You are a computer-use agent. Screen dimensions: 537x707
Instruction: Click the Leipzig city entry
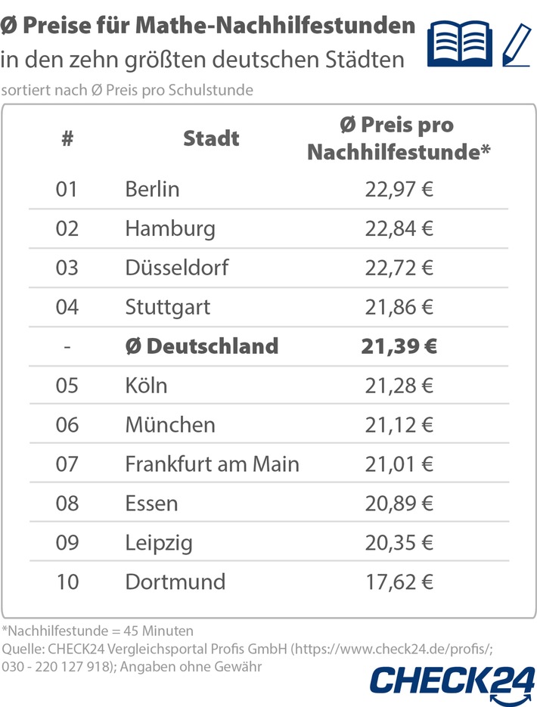pos(158,542)
